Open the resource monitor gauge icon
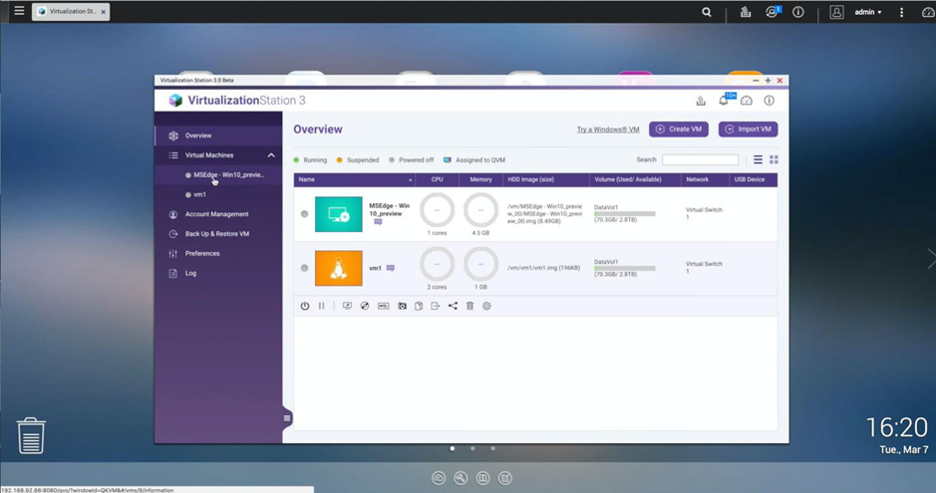The image size is (936, 493). click(x=747, y=101)
